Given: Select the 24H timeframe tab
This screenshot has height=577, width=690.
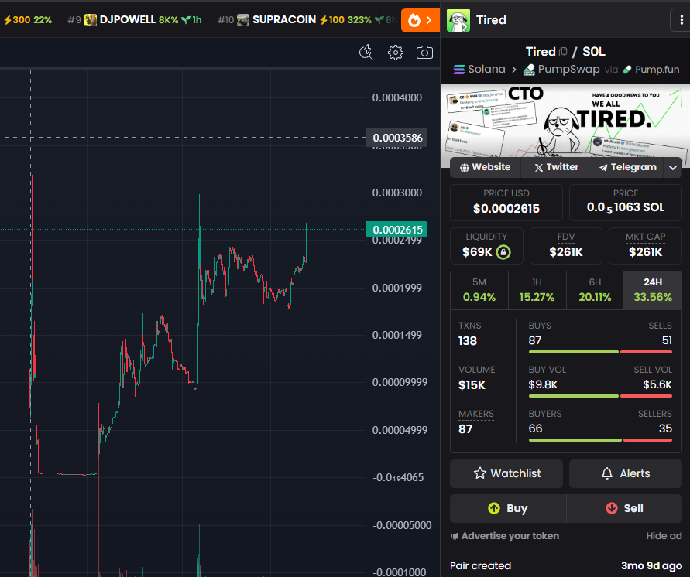Looking at the screenshot, I should (x=653, y=291).
